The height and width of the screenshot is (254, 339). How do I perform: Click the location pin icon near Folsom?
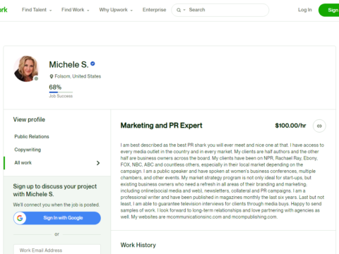point(52,76)
